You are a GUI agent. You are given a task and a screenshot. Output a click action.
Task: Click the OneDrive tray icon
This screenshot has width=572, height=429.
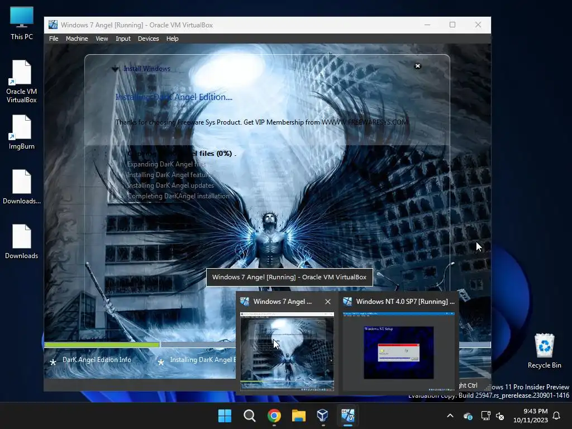(468, 416)
